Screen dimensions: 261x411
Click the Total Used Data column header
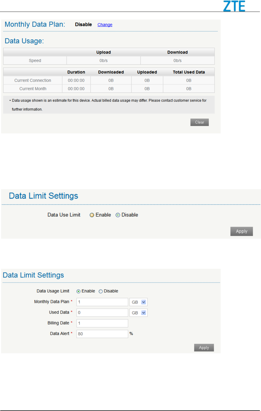click(189, 72)
